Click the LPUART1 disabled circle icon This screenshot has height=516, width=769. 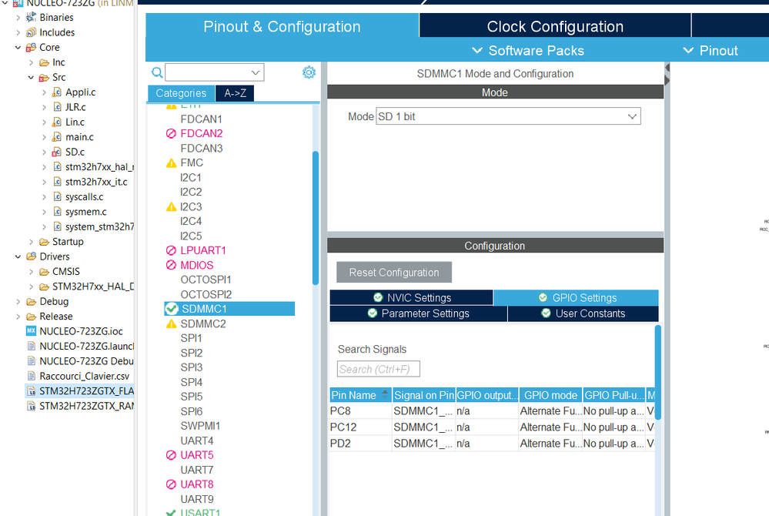(x=171, y=250)
